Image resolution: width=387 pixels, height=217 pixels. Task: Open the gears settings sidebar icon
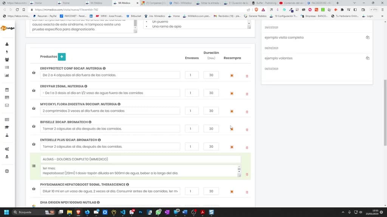(x=7, y=149)
